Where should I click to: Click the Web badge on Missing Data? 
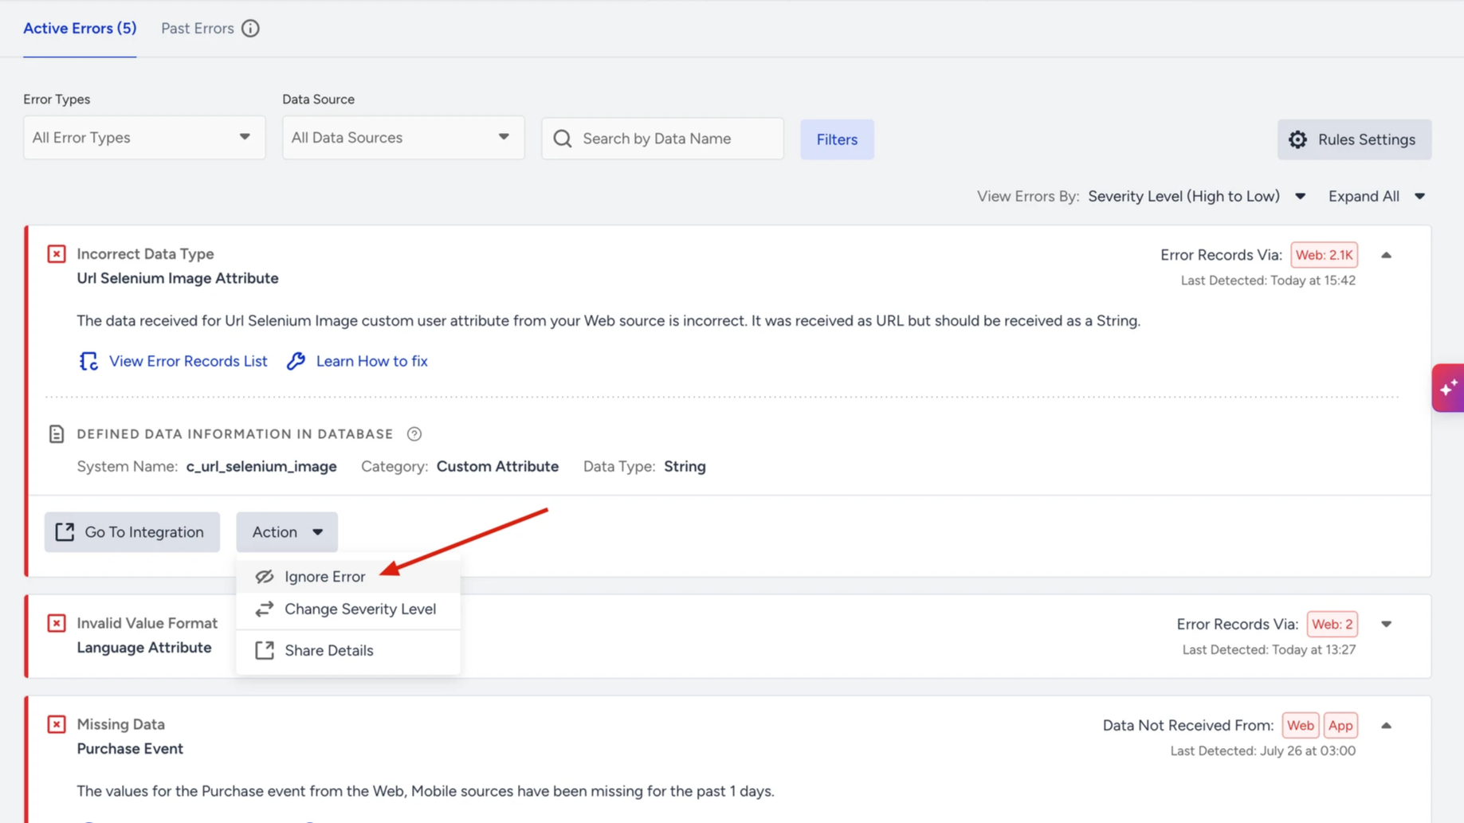[x=1301, y=725]
